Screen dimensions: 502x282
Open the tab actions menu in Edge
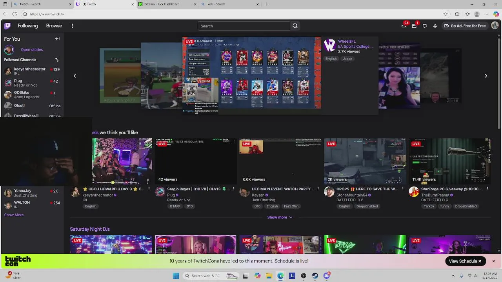[5, 4]
